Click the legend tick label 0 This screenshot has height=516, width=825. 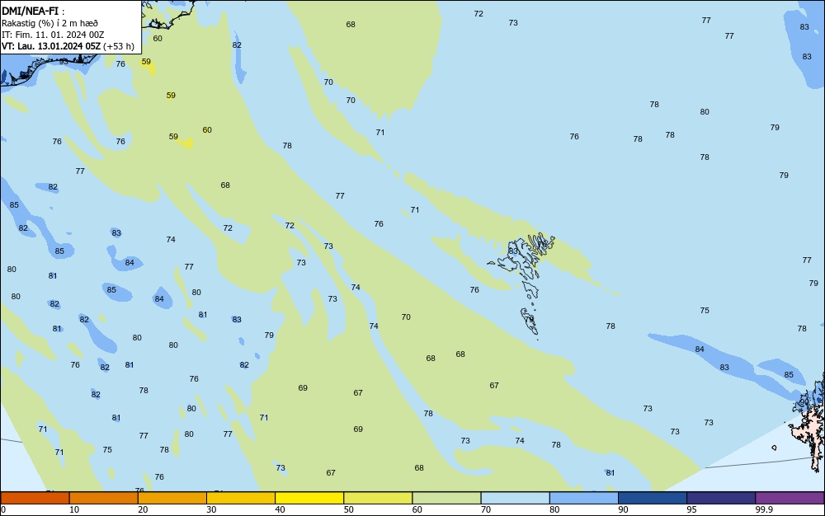3,509
